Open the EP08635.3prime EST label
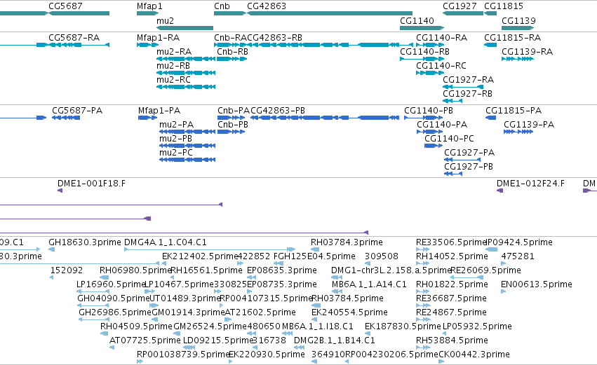The height and width of the screenshot is (365, 597). click(x=282, y=270)
